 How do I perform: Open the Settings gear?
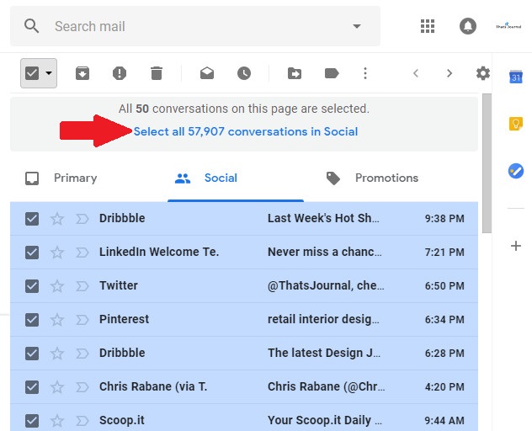point(483,73)
